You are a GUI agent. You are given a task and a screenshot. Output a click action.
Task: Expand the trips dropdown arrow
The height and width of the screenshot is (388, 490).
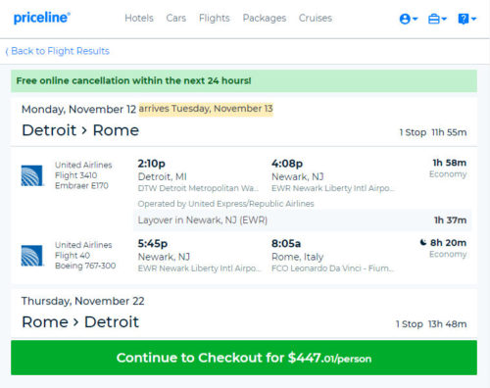444,19
